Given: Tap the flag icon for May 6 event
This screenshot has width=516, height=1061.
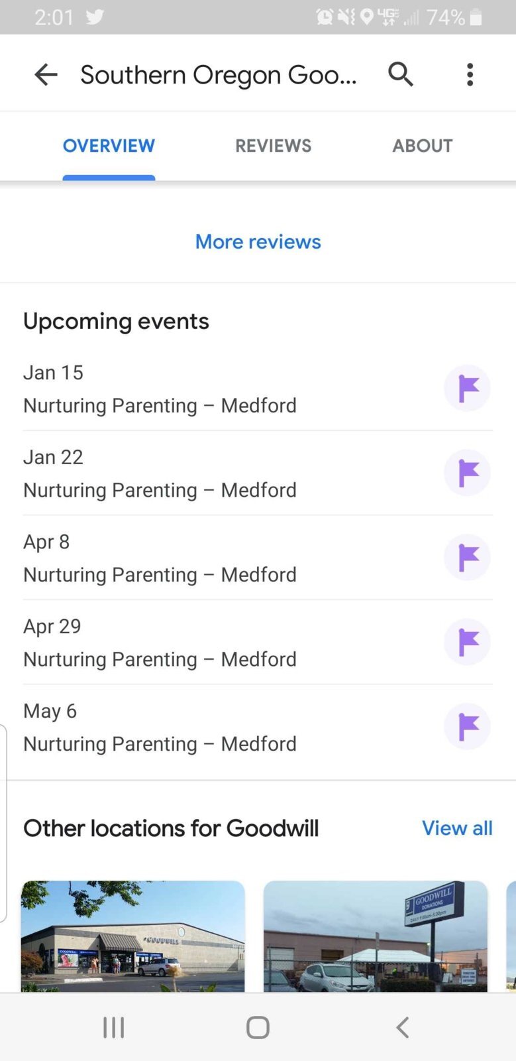Looking at the screenshot, I should pos(467,726).
